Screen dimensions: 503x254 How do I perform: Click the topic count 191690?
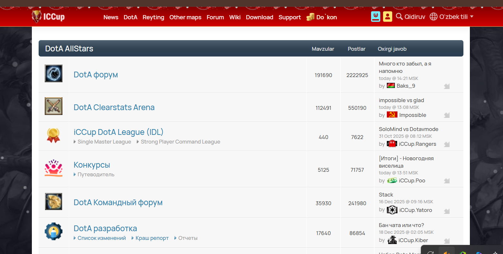pos(323,75)
